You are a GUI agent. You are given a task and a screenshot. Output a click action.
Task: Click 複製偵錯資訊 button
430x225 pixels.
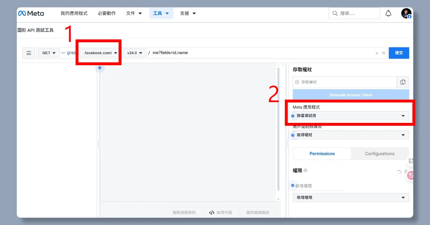point(184,212)
